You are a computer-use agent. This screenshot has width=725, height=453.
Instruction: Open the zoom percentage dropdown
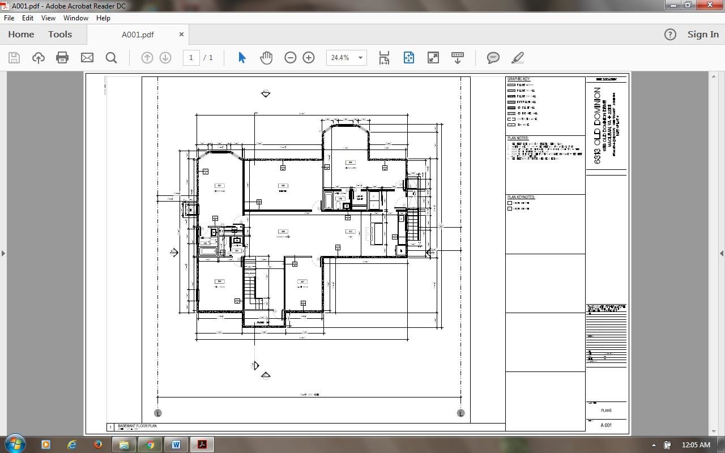(x=360, y=57)
